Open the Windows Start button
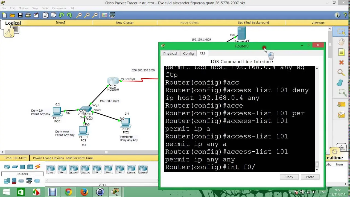Image resolution: width=350 pixels, height=197 pixels. (x=6, y=192)
